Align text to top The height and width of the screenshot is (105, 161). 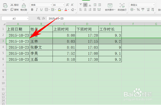[x=81, y=5]
